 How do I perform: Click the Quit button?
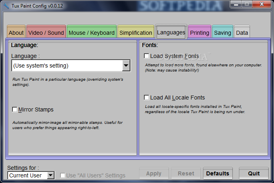click(254, 173)
